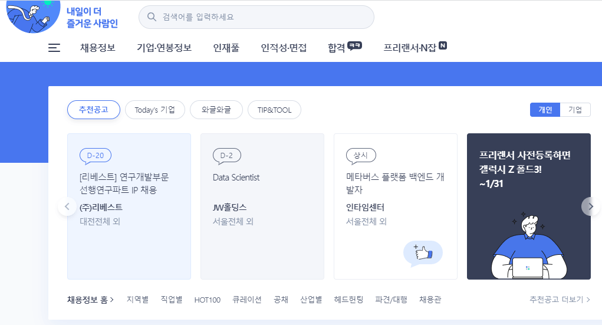Go to the next recommended jobs slide
This screenshot has width=602, height=325.
pyautogui.click(x=590, y=206)
